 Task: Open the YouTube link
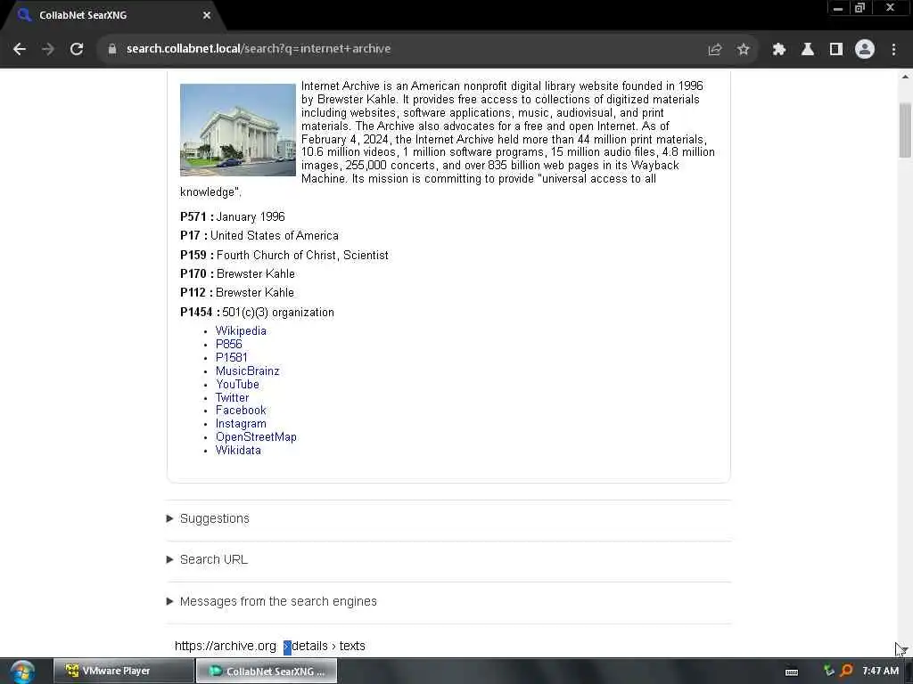(x=237, y=384)
